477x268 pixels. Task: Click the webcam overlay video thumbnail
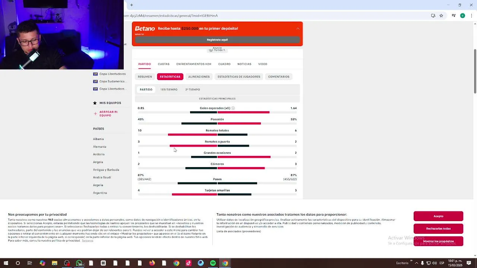pyautogui.click(x=62, y=35)
